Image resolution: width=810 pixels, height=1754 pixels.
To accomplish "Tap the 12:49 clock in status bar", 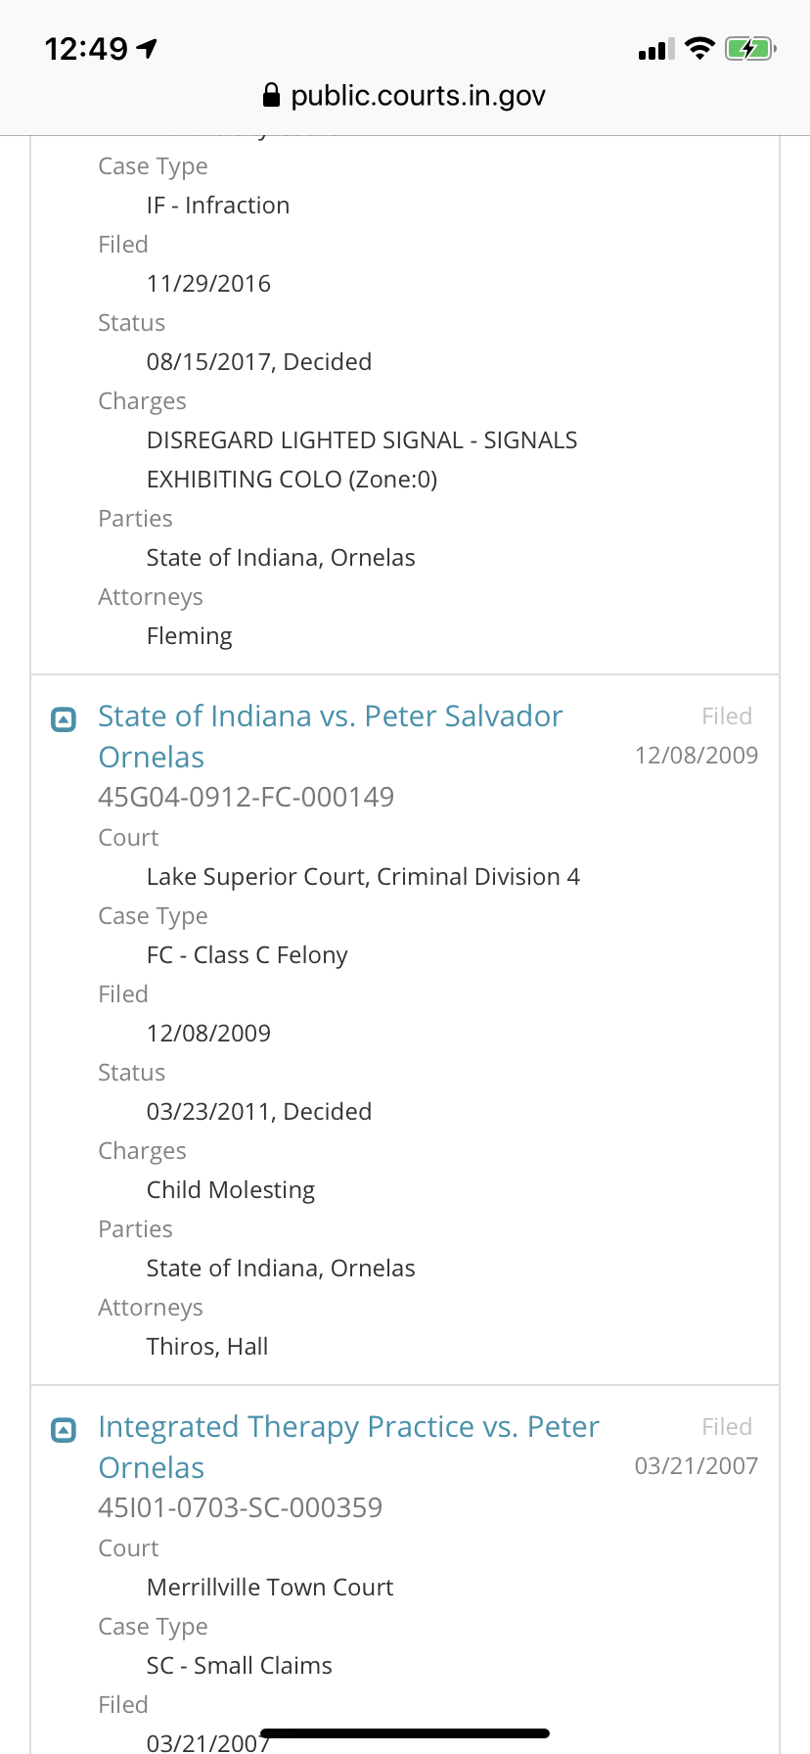I will [86, 48].
